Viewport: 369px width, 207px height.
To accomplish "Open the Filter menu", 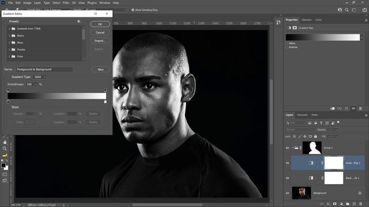I will click(x=66, y=3).
